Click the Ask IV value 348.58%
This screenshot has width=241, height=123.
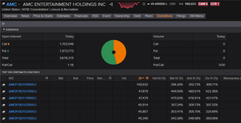[194, 118]
